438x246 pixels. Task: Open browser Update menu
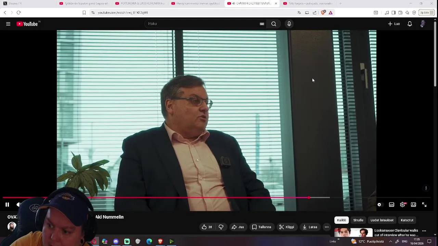[426, 13]
